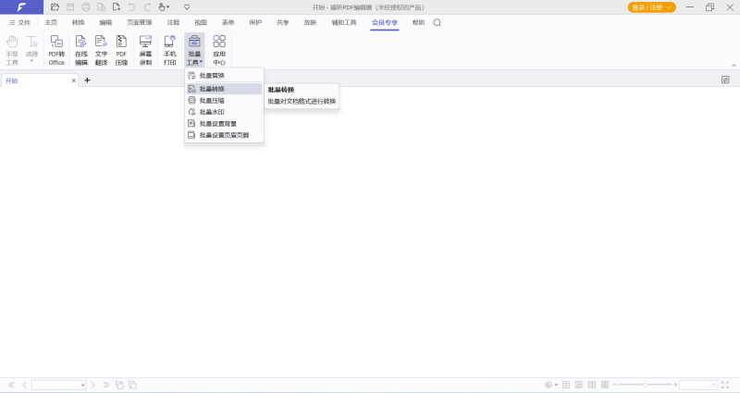Expand the customize quick access toolbar arrow
This screenshot has width=740, height=393.
(187, 7)
